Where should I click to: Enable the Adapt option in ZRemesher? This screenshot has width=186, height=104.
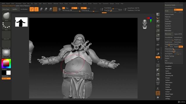pyautogui.click(x=181, y=47)
